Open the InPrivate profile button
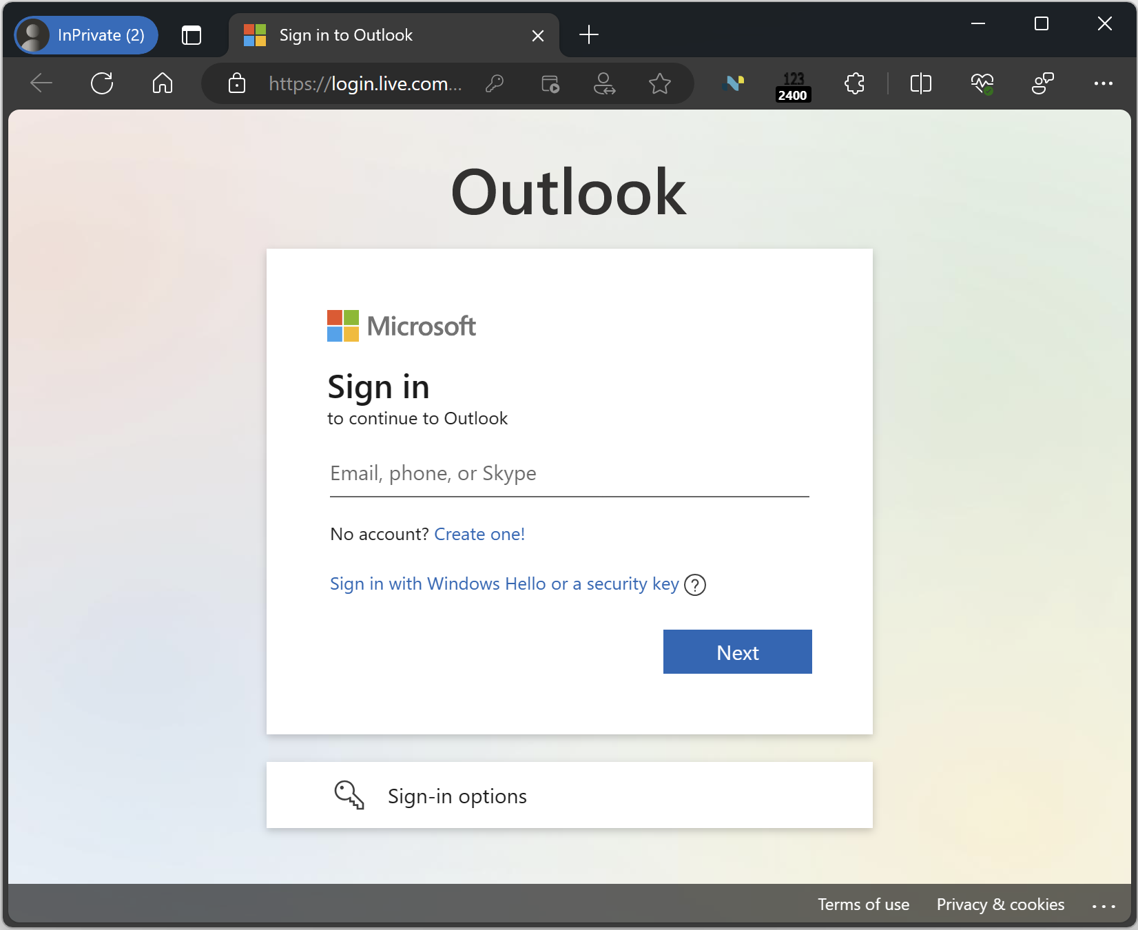This screenshot has height=930, width=1138. click(86, 35)
